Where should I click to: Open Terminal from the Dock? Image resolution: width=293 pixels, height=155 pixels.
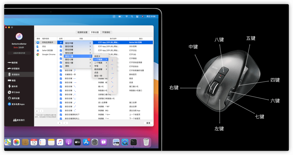coord(134,142)
